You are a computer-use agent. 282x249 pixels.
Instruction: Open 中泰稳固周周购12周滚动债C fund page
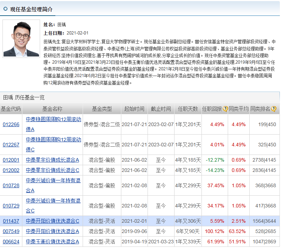point(54,145)
